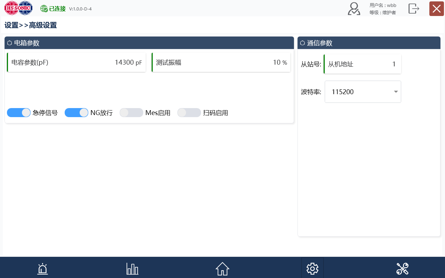Go to the home screen
The width and height of the screenshot is (445, 278).
(x=222, y=269)
